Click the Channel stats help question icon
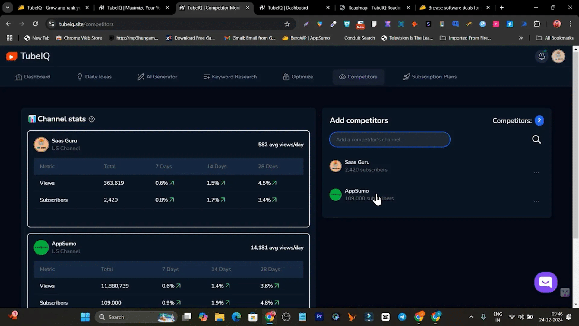The image size is (579, 326). coord(92,119)
